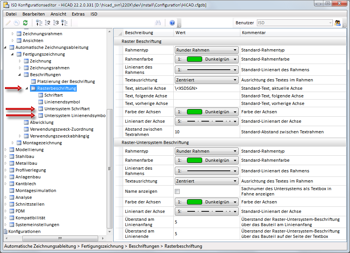The height and width of the screenshot is (253, 350).
Task: Click the expand tree level 3 icon
Action: [x=56, y=23]
